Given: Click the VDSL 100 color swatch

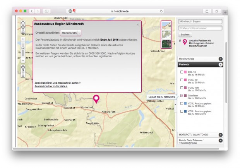Looking at the screenshot, I should (185, 87).
